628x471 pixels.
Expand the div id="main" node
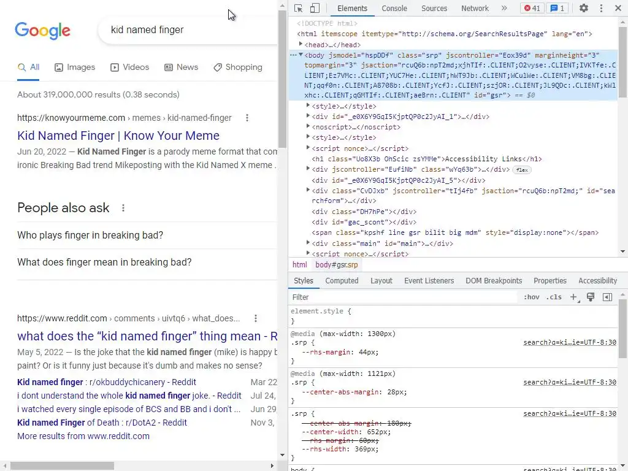point(308,243)
